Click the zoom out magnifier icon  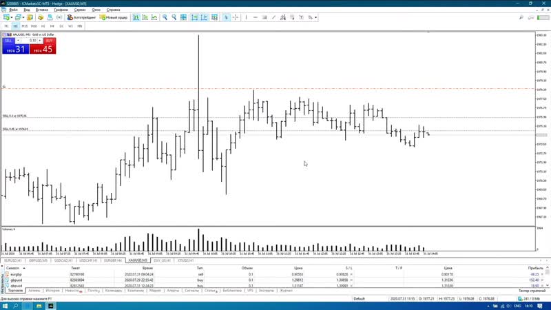(174, 17)
